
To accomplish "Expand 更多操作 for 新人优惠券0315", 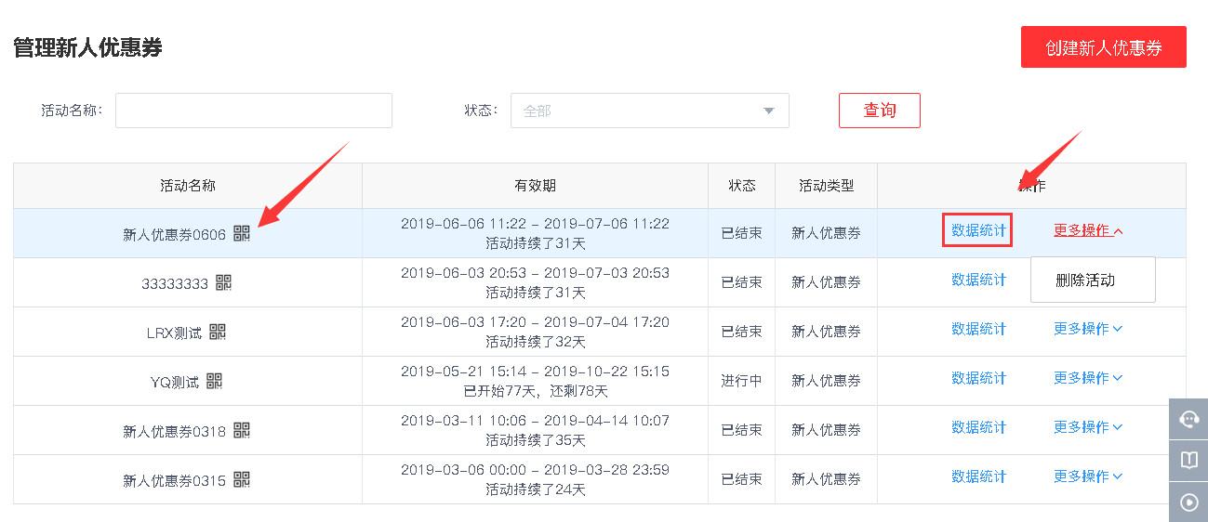I will coord(1088,476).
